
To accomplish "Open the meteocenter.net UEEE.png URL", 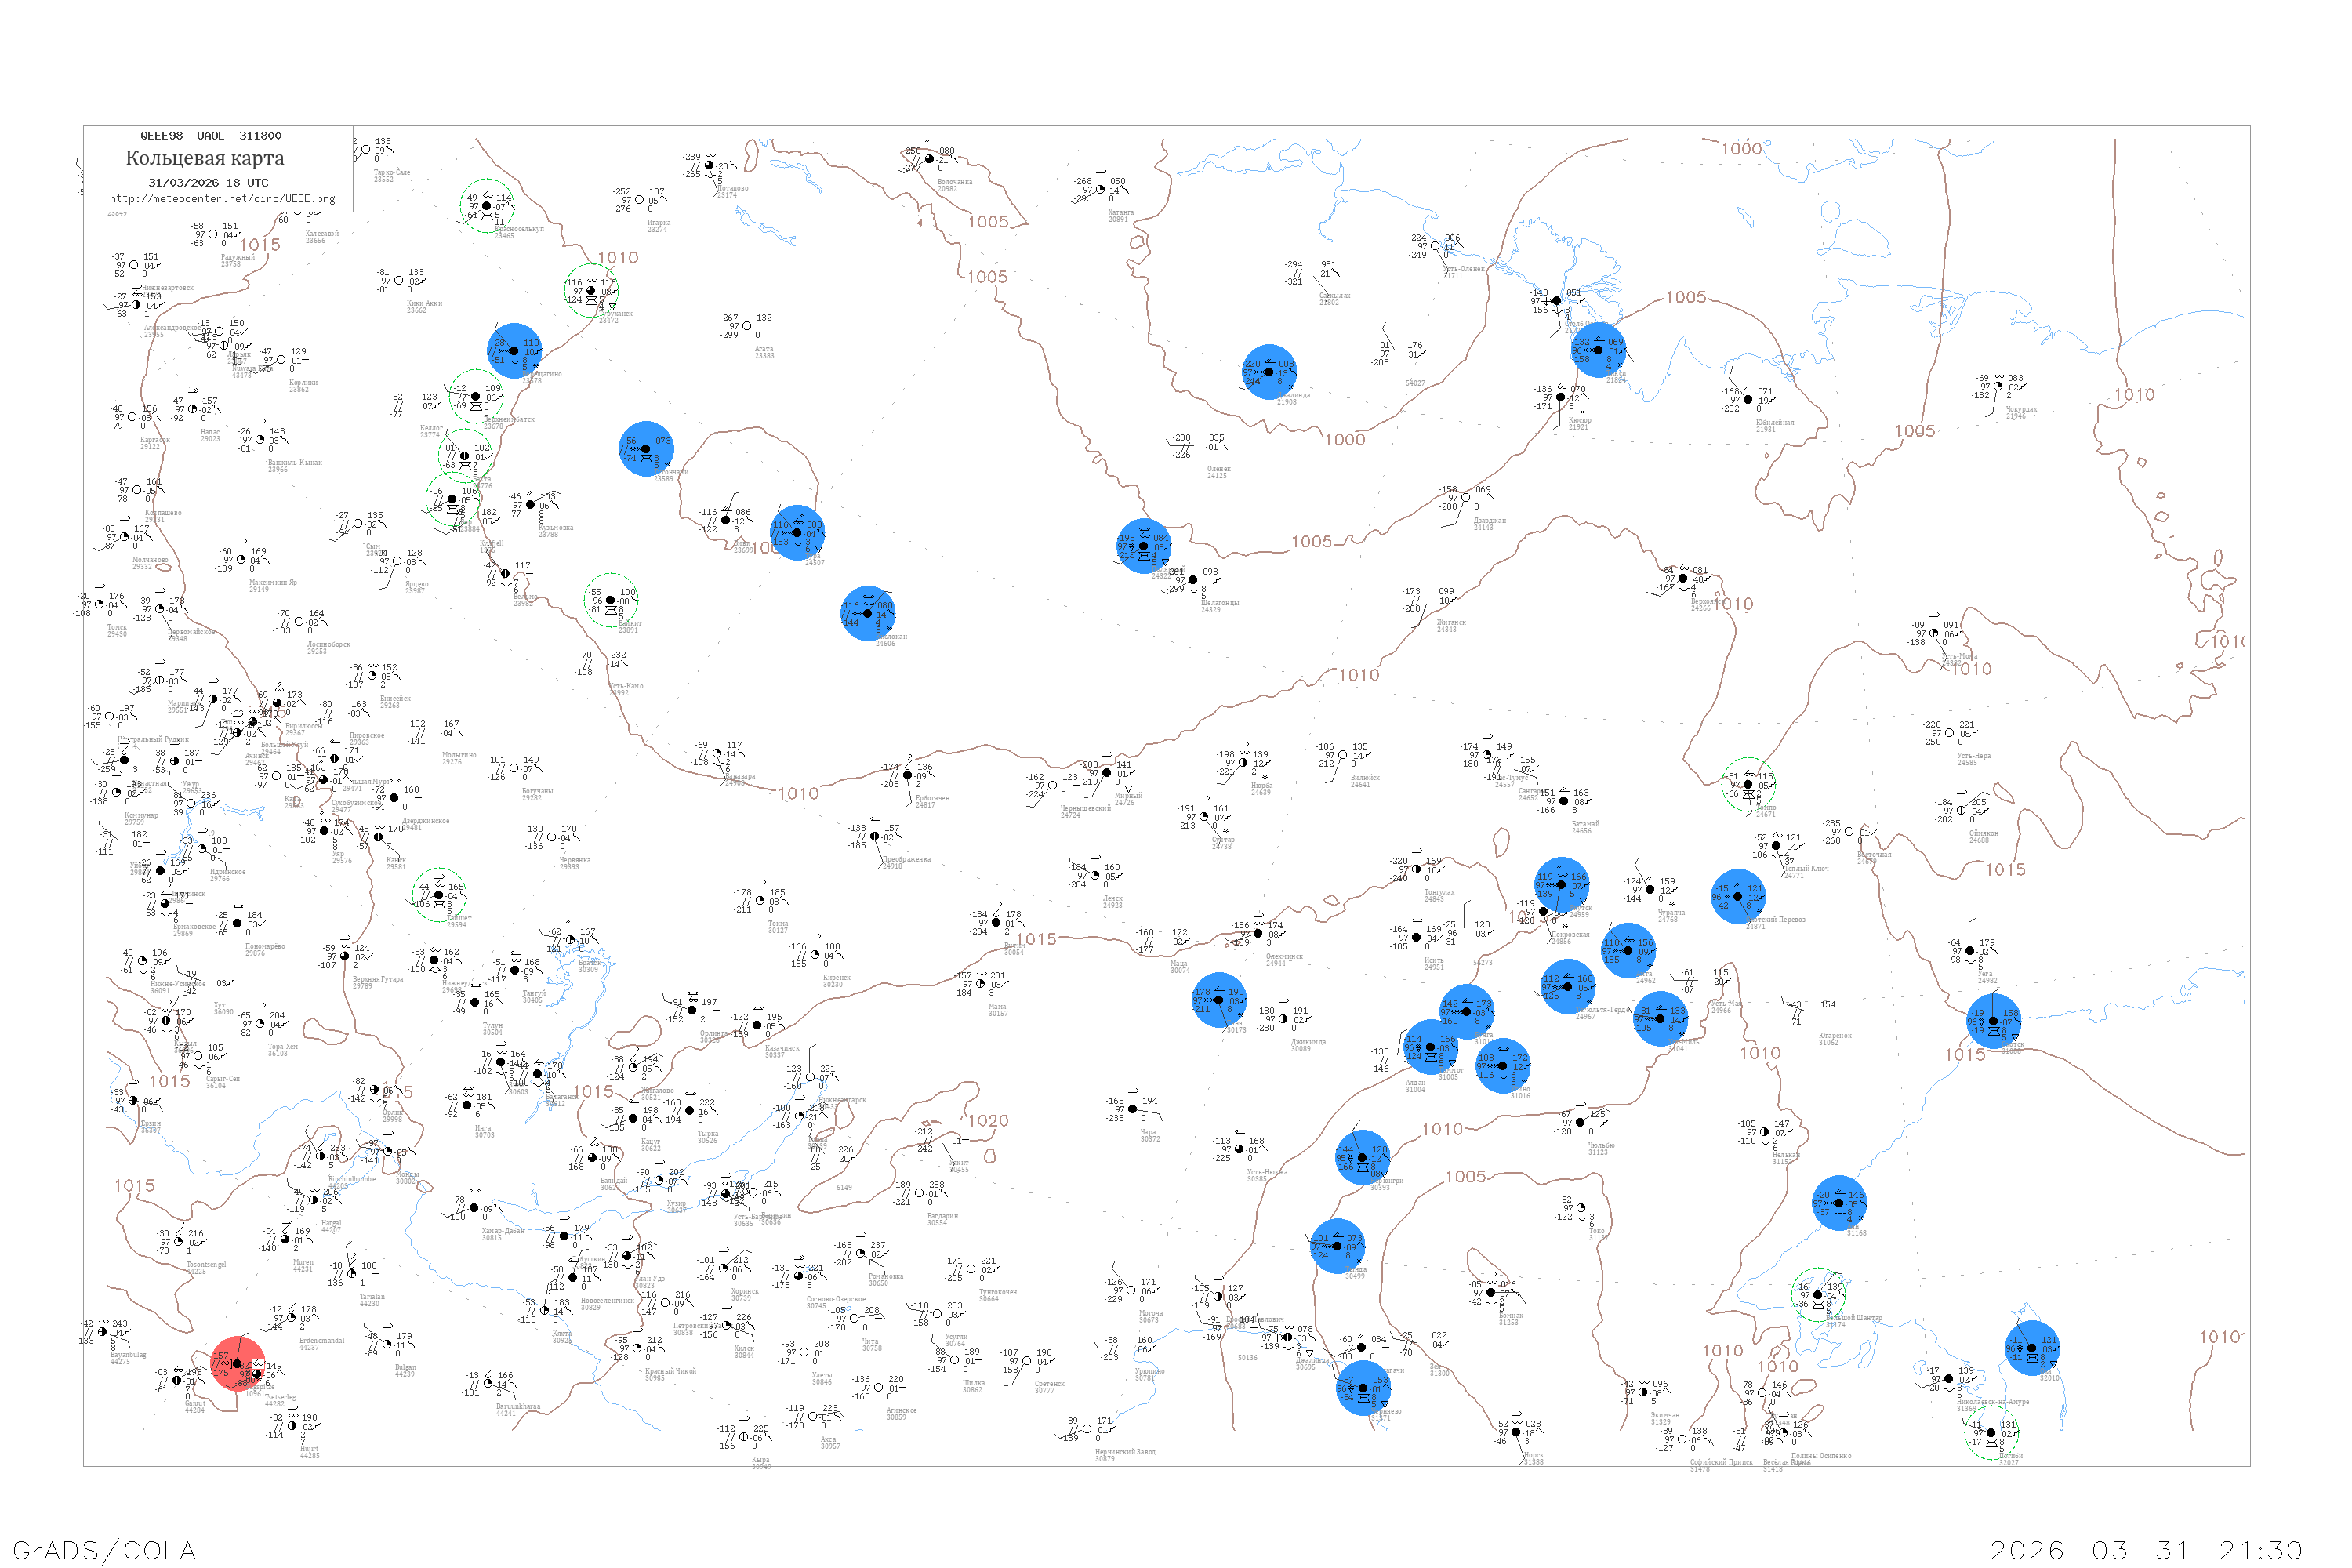I will coord(222,199).
